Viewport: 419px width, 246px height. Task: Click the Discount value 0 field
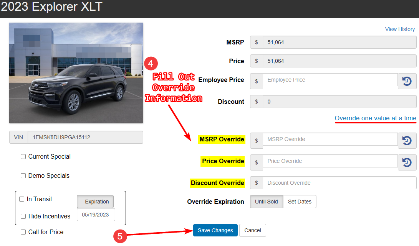pos(340,102)
